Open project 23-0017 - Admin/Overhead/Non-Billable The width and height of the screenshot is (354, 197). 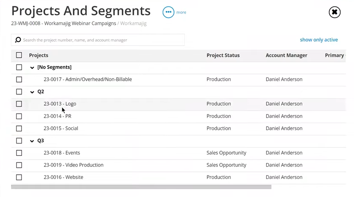click(x=88, y=79)
